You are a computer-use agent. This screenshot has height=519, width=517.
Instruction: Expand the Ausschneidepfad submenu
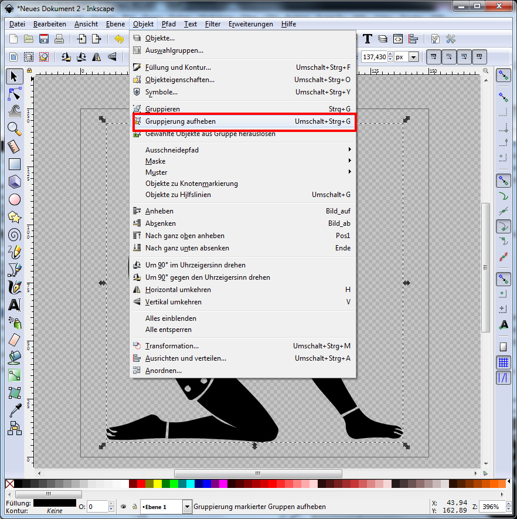(243, 150)
